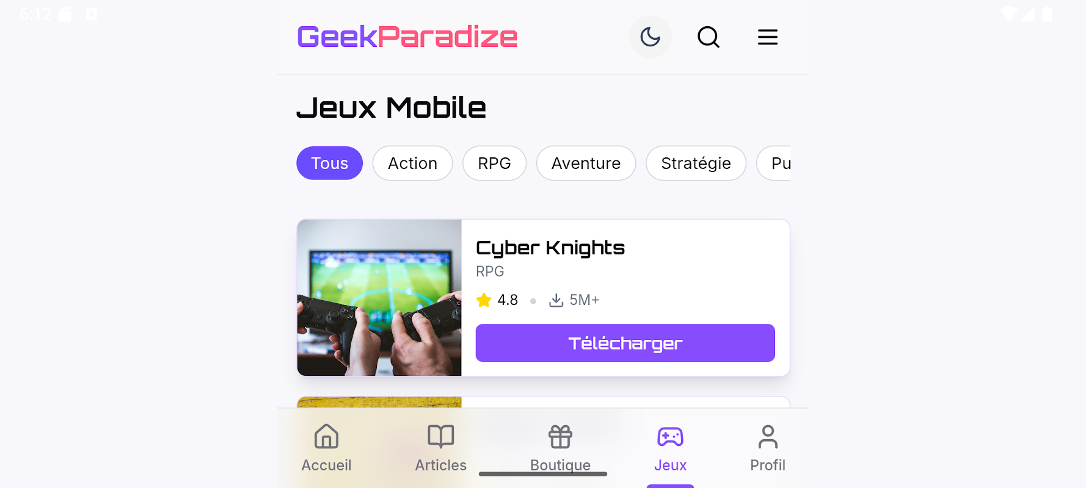
Task: Open Profil from the person icon
Action: point(768,437)
